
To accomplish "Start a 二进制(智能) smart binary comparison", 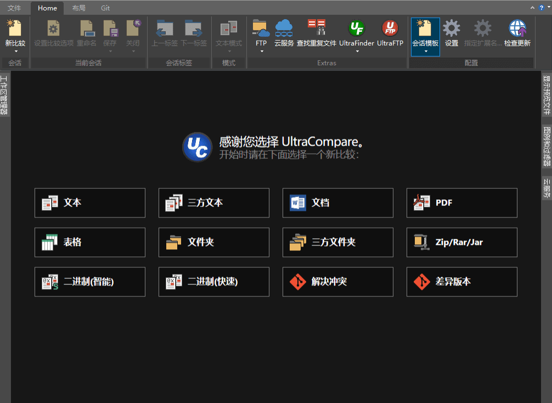I will pos(90,282).
